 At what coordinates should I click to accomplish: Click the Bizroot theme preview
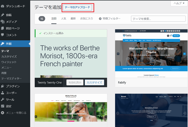[x=151, y=110]
